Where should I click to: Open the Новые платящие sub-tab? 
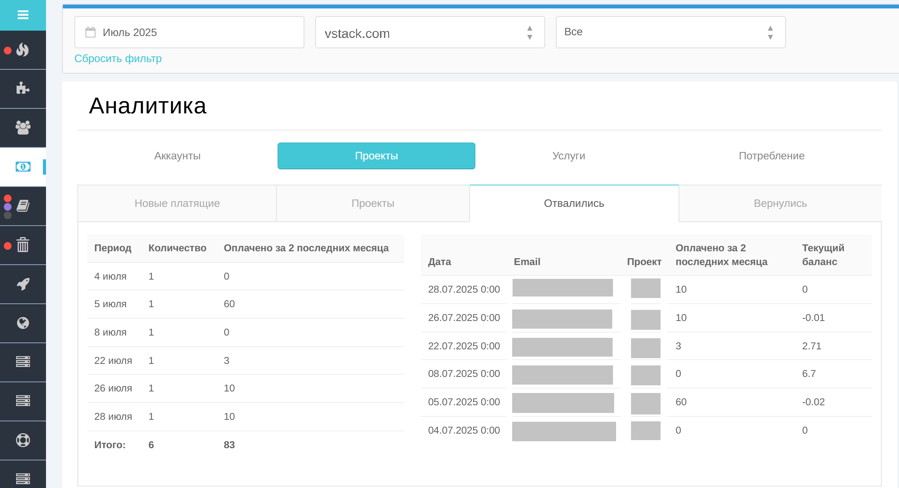177,203
